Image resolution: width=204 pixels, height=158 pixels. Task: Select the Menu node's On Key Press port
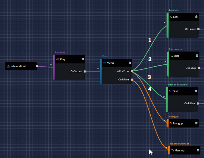click(132, 71)
